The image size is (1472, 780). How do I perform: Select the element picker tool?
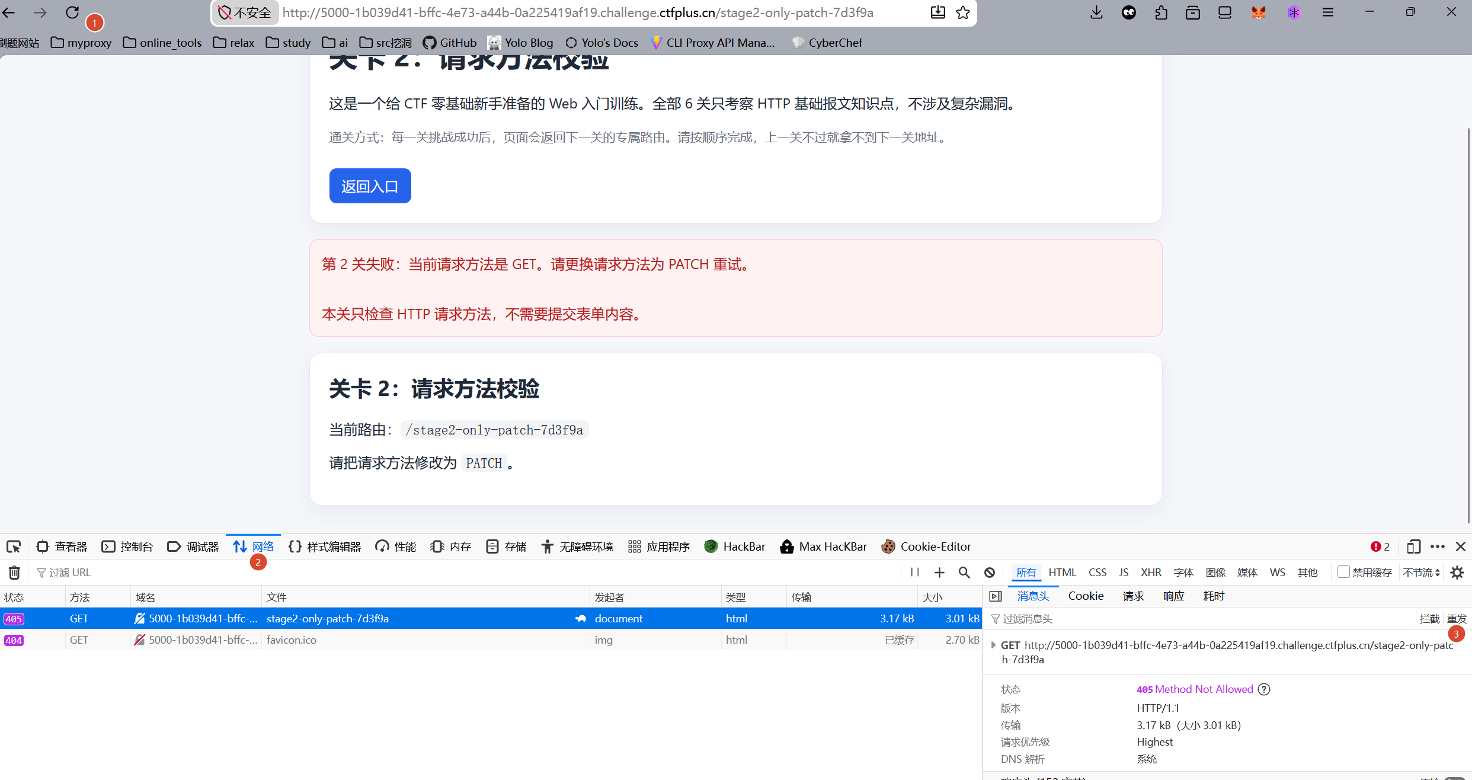[x=14, y=546]
